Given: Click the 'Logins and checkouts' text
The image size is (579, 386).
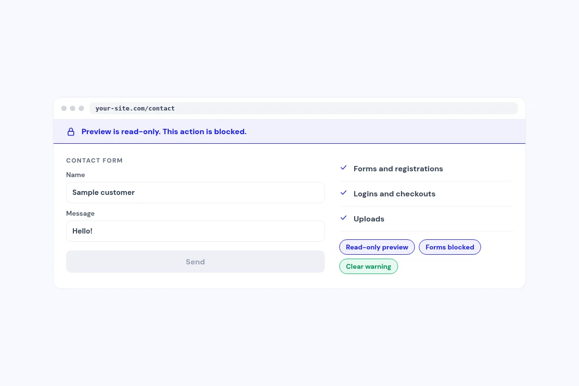Looking at the screenshot, I should (x=394, y=194).
